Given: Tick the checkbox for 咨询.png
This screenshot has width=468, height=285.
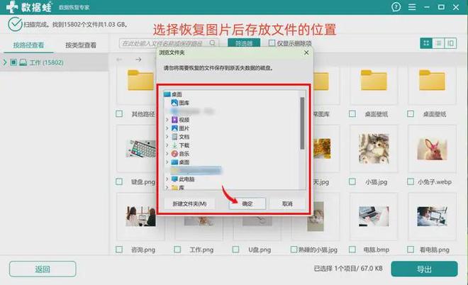Looking at the screenshot, I should point(119,250).
